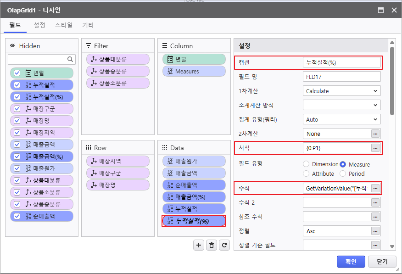Viewport: 402px width, 274px height.
Task: Select the Dimension field type radio
Action: [306, 164]
